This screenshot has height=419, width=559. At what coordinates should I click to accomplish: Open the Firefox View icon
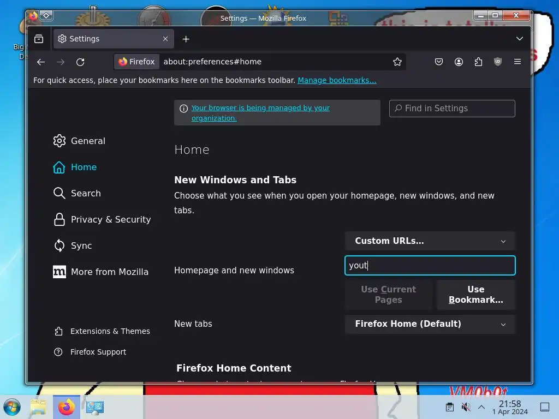[39, 39]
